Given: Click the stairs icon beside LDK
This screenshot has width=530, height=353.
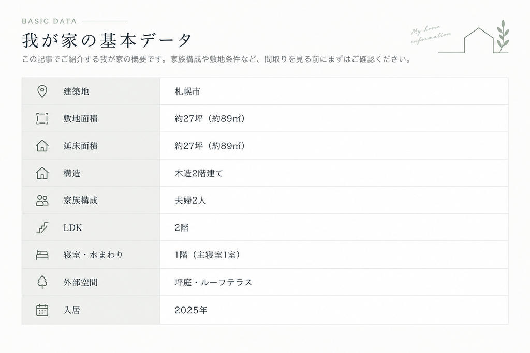Looking at the screenshot, I should [42, 228].
